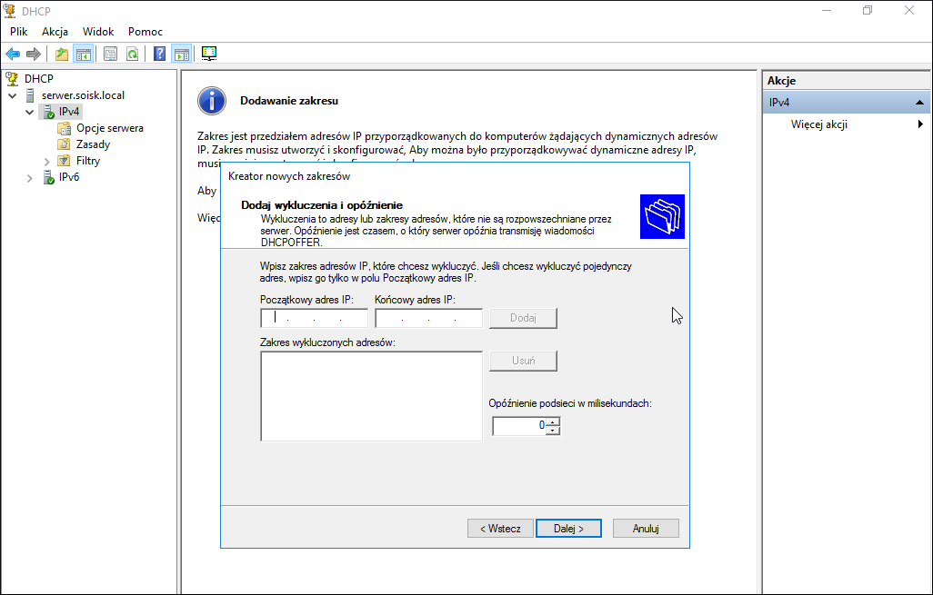Click the monitor icon in the toolbar

pyautogui.click(x=209, y=54)
